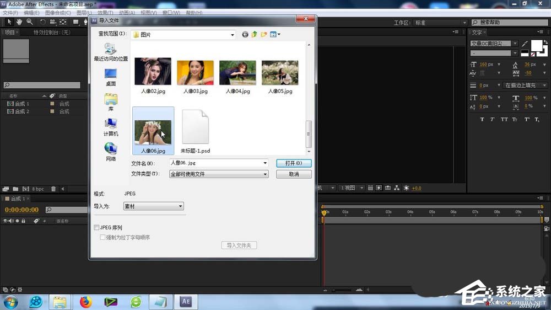
Task: Open Desktop (桌面) location in sidebar
Action: coord(111,77)
